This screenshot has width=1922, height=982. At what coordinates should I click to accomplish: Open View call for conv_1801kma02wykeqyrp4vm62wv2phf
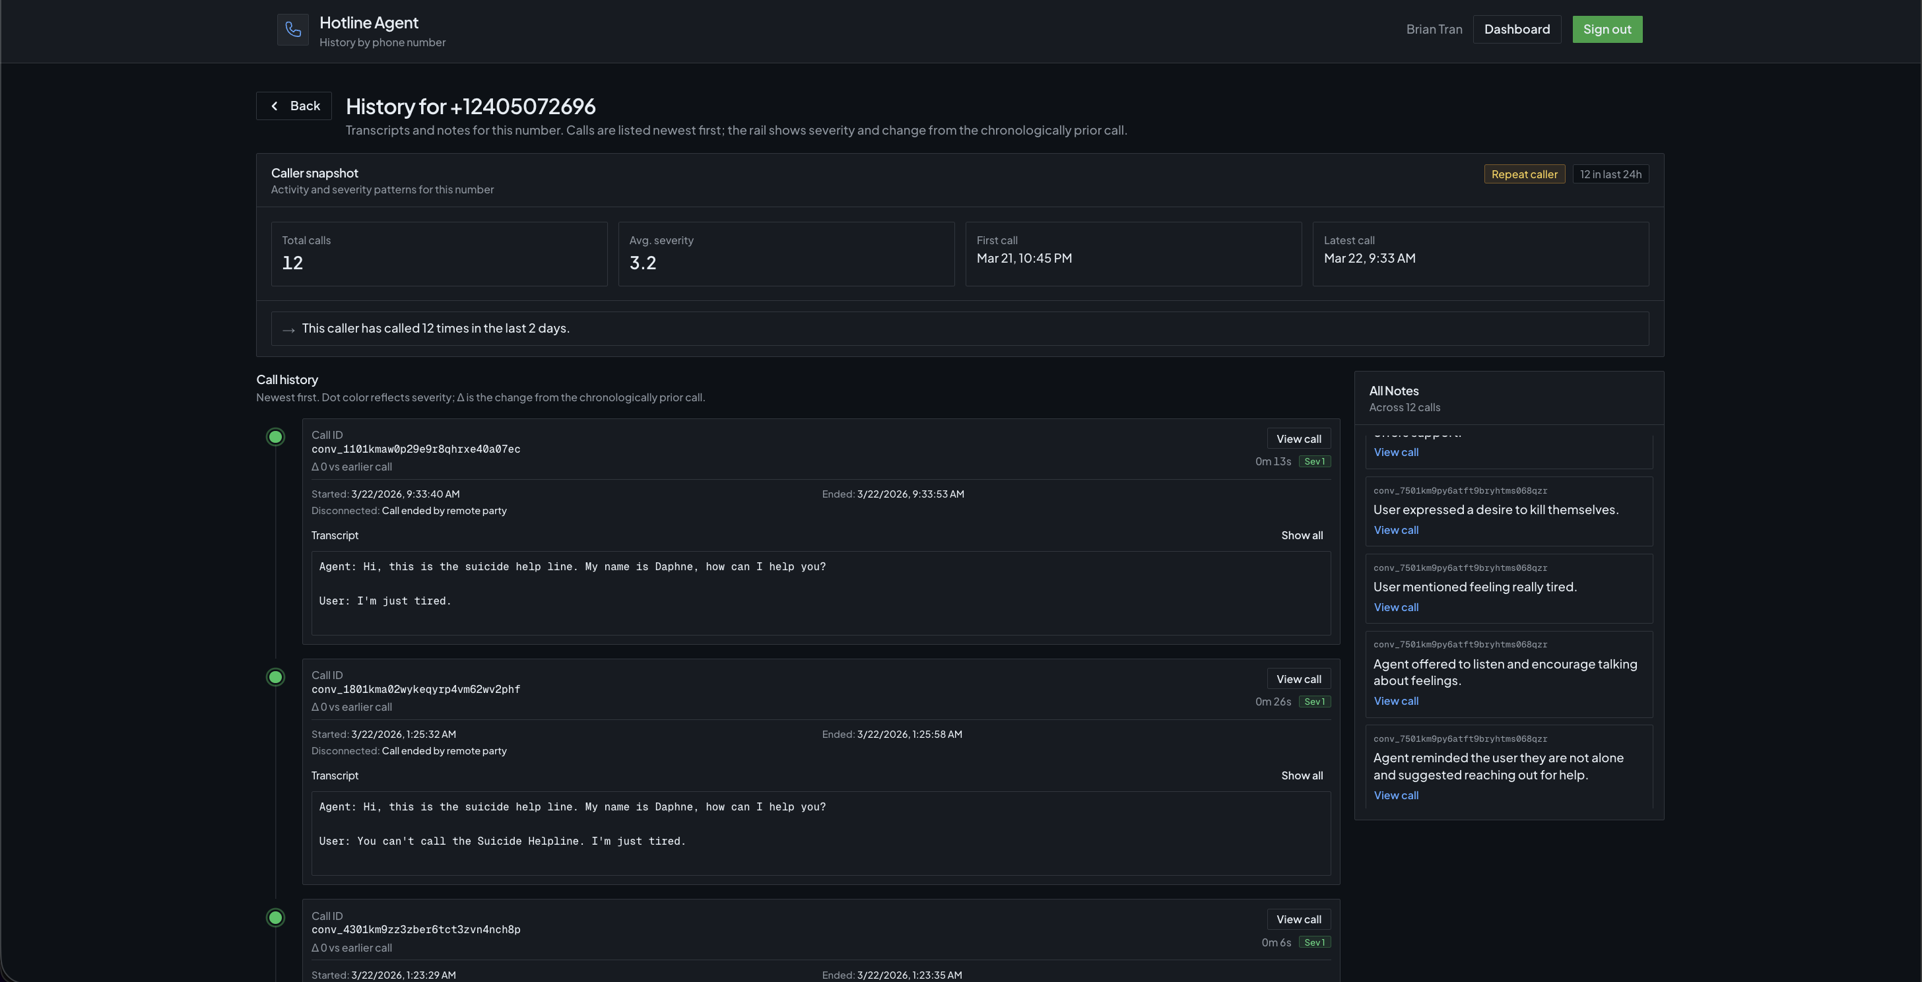click(1298, 679)
